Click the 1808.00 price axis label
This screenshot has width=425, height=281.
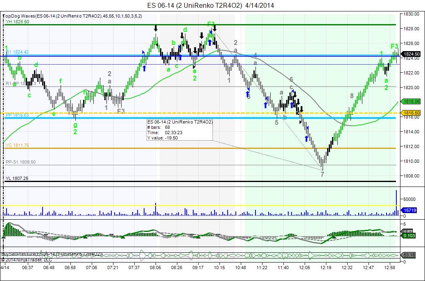[411, 176]
